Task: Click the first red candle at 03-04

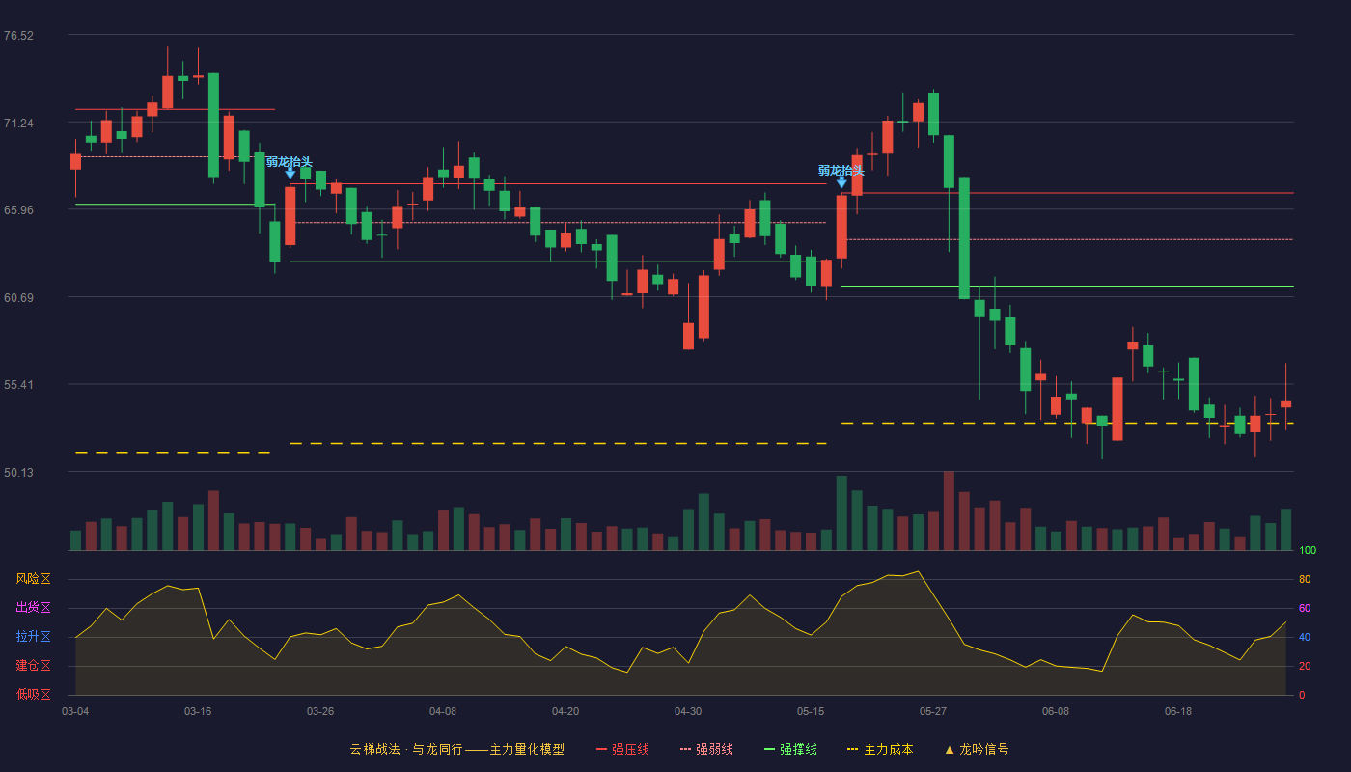Action: [75, 162]
